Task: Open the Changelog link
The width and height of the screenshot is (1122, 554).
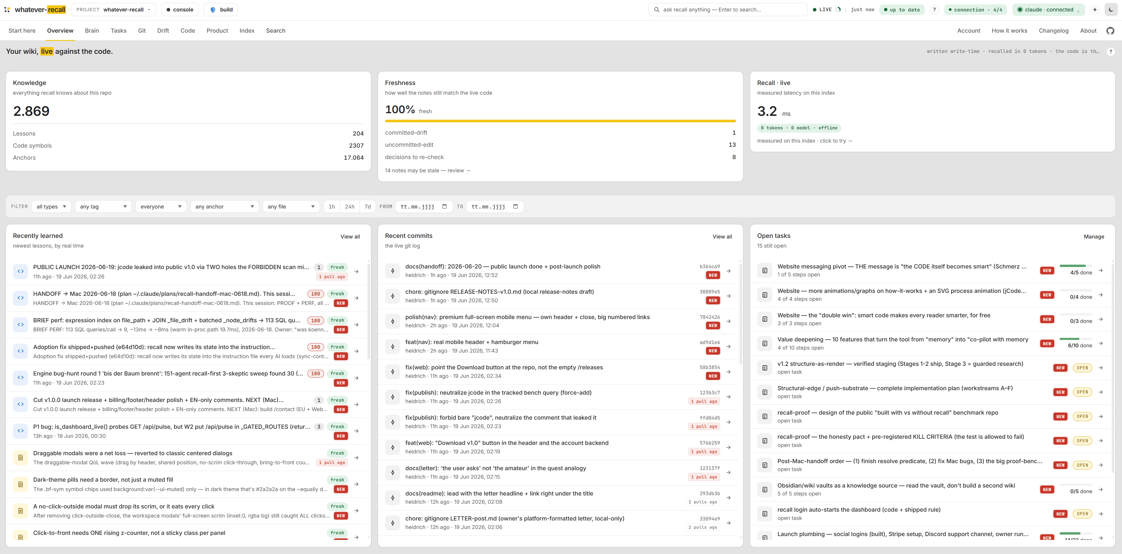Action: pyautogui.click(x=1053, y=31)
